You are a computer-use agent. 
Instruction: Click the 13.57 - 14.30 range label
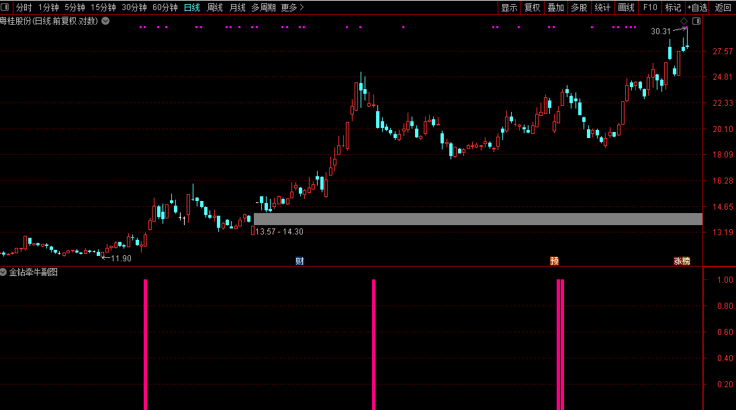click(x=279, y=232)
